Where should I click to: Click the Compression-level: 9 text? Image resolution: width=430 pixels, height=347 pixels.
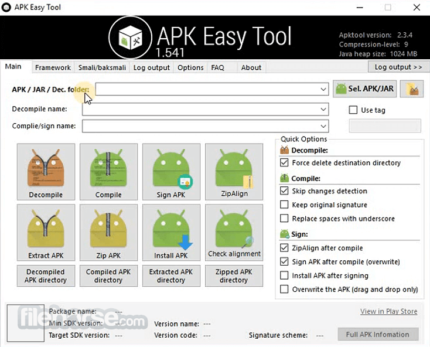coord(374,45)
